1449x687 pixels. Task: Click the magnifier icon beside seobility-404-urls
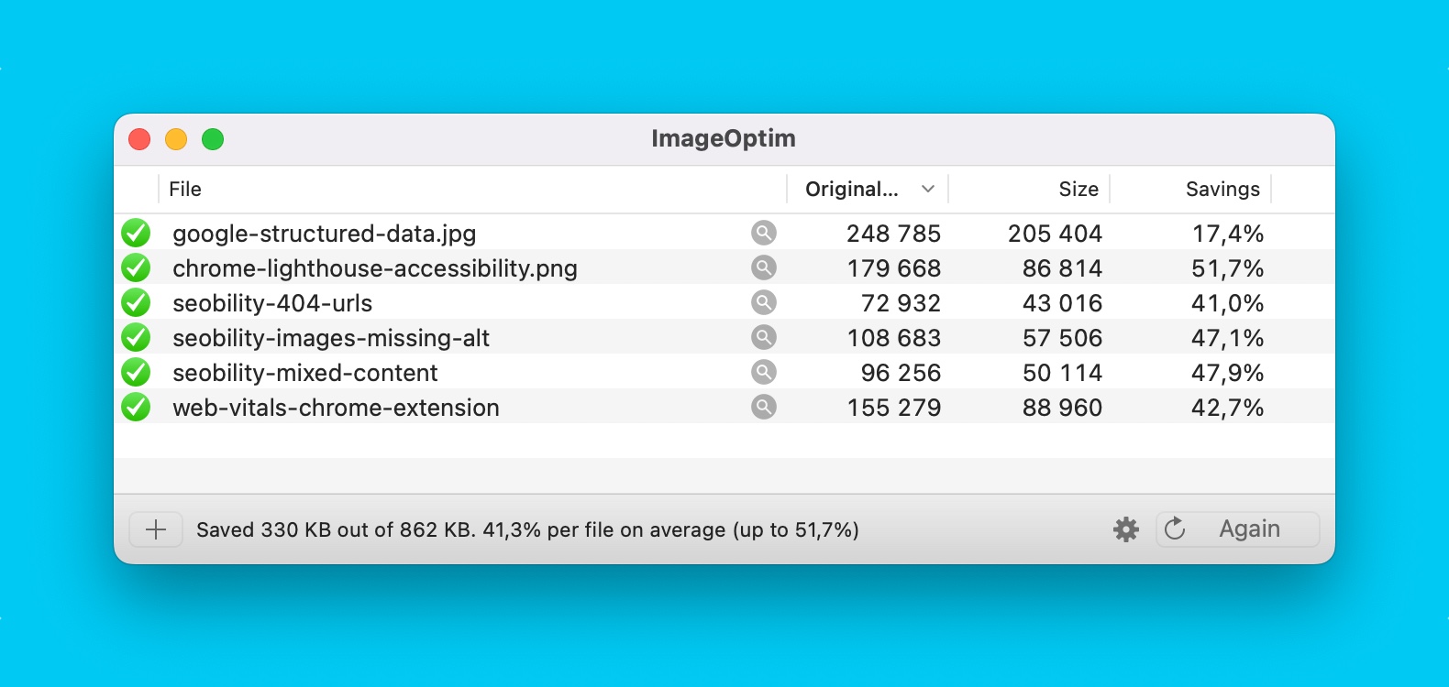[x=763, y=302]
